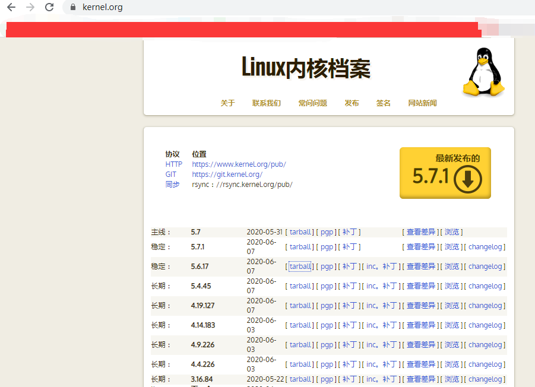This screenshot has height=387, width=535.
Task: Click the 最新发布的 5.7.1 download button
Action: tap(445, 173)
